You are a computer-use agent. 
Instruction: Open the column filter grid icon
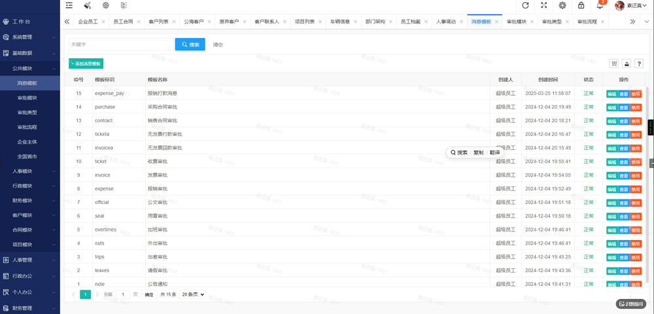614,63
